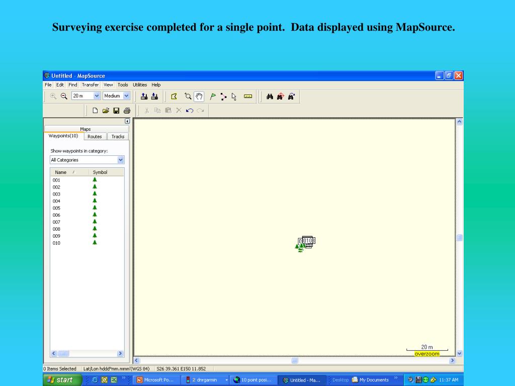Create a New document

pyautogui.click(x=95, y=111)
